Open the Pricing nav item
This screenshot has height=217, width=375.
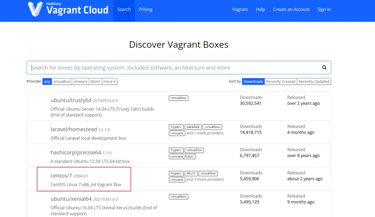coord(145,10)
